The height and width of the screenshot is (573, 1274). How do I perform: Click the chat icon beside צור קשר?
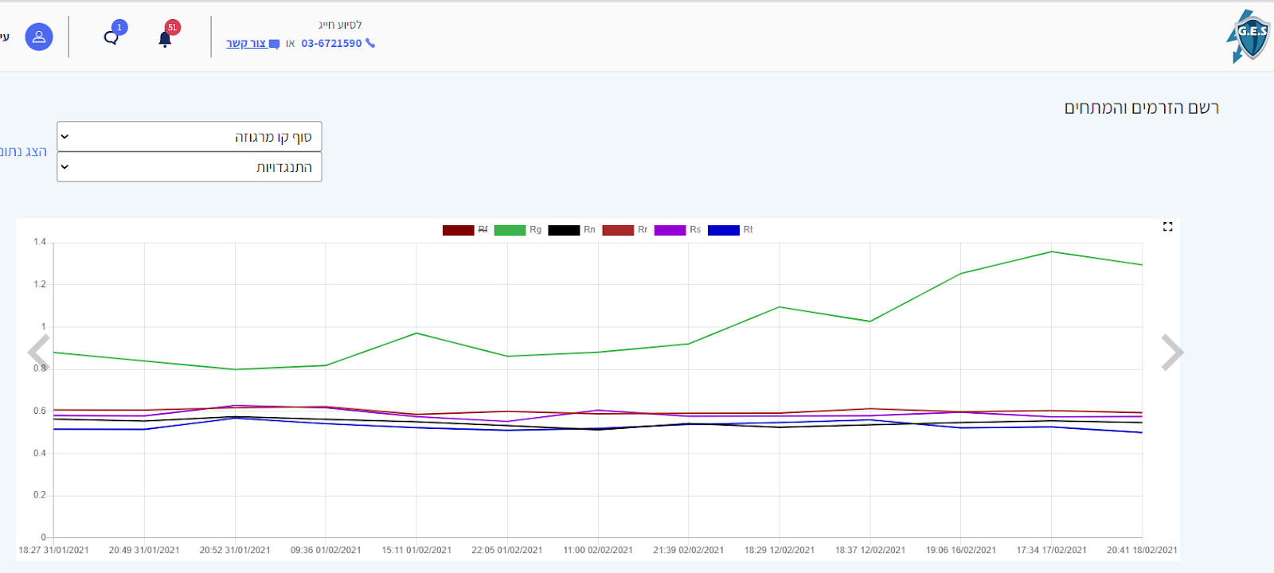click(275, 44)
